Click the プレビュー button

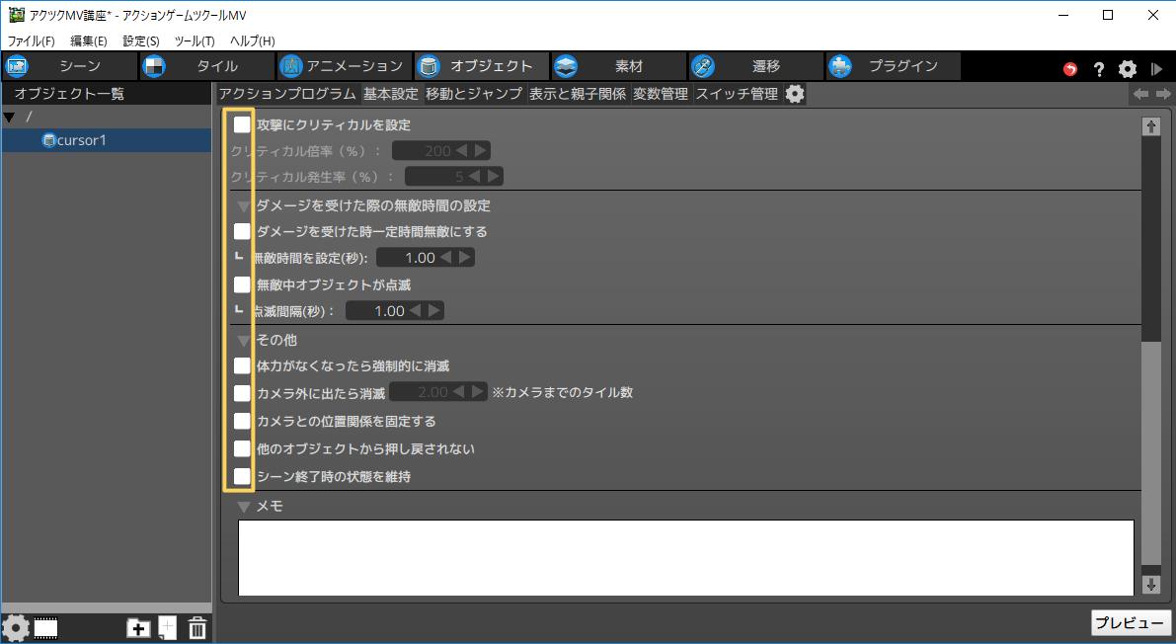coord(1131,623)
